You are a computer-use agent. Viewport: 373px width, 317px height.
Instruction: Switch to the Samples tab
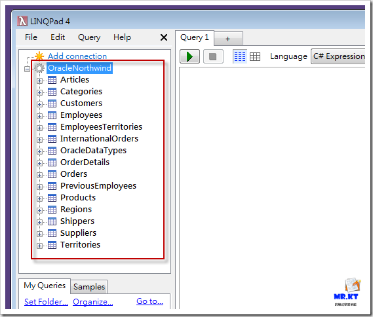(x=89, y=287)
